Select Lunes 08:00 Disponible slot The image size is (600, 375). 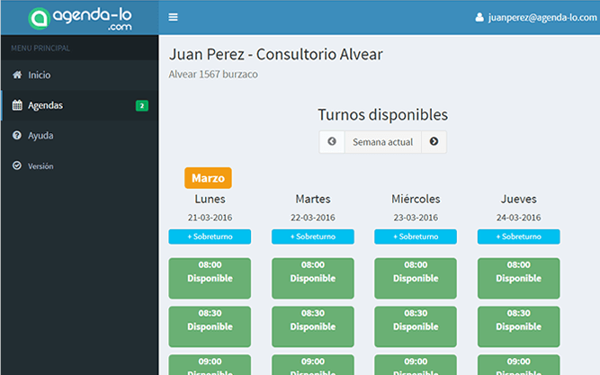210,278
